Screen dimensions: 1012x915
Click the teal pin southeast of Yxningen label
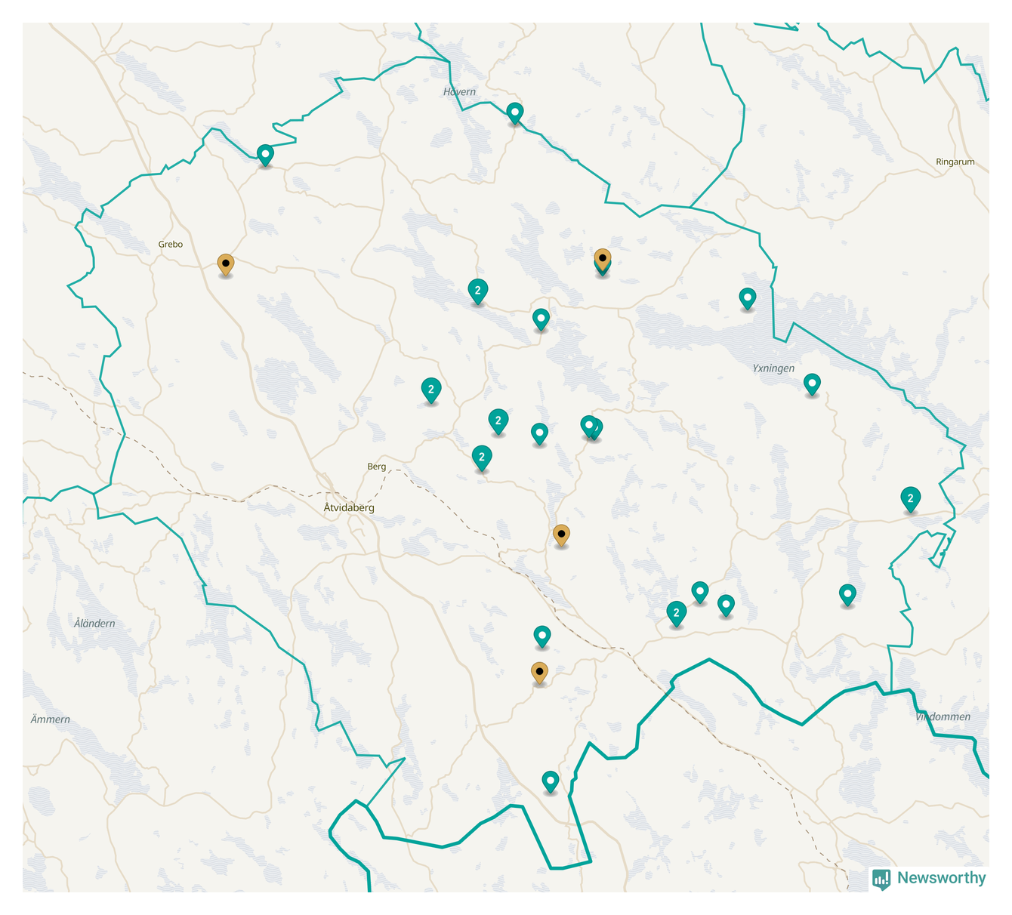[812, 384]
